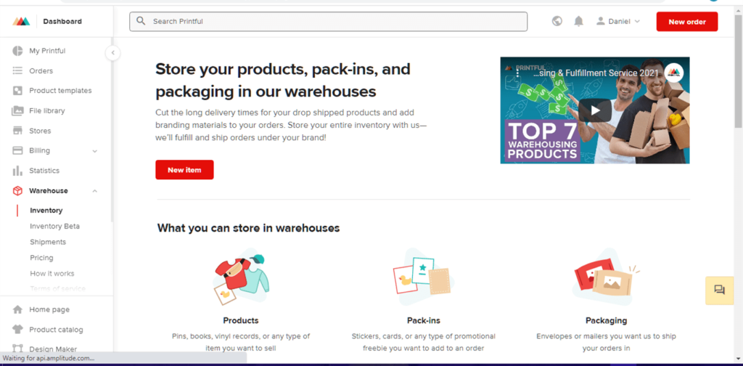Select Inventory Beta
The height and width of the screenshot is (366, 743).
pos(54,226)
